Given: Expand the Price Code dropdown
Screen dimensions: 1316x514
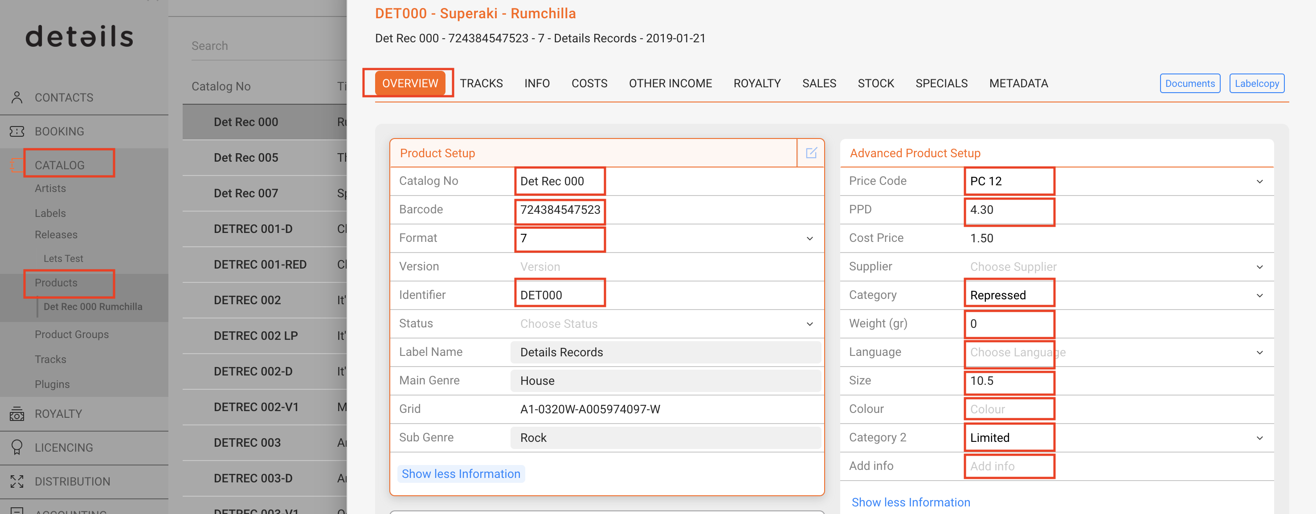Looking at the screenshot, I should [1260, 181].
